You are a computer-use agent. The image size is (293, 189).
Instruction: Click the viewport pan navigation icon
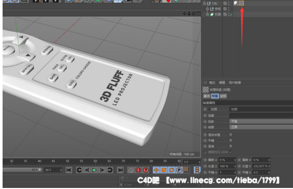point(185,13)
